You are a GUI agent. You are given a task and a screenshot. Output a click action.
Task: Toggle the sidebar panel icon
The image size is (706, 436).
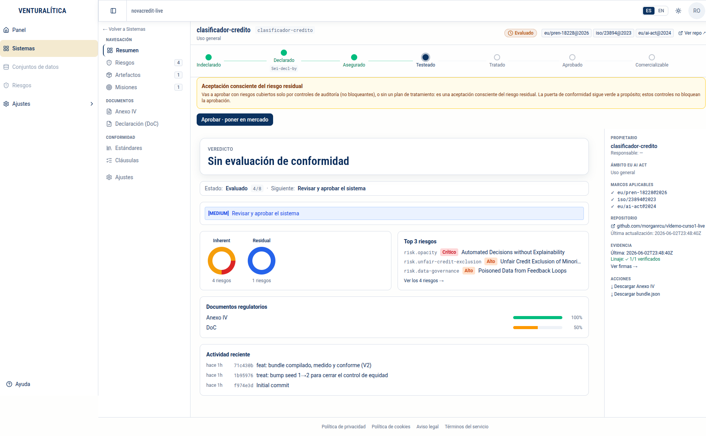click(x=113, y=11)
